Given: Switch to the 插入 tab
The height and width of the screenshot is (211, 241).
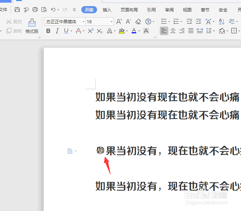Looking at the screenshot, I should (x=107, y=10).
